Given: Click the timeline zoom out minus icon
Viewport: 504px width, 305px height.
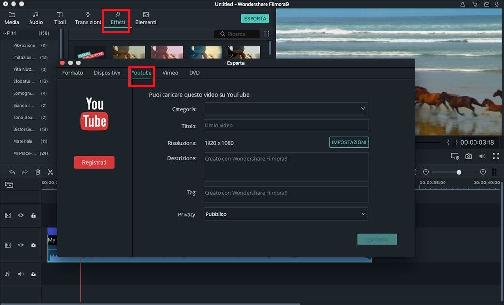Looking at the screenshot, I should (426, 172).
